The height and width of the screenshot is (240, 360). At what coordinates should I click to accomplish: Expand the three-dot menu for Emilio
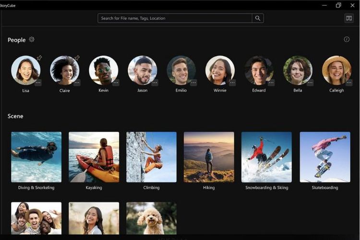(x=193, y=83)
